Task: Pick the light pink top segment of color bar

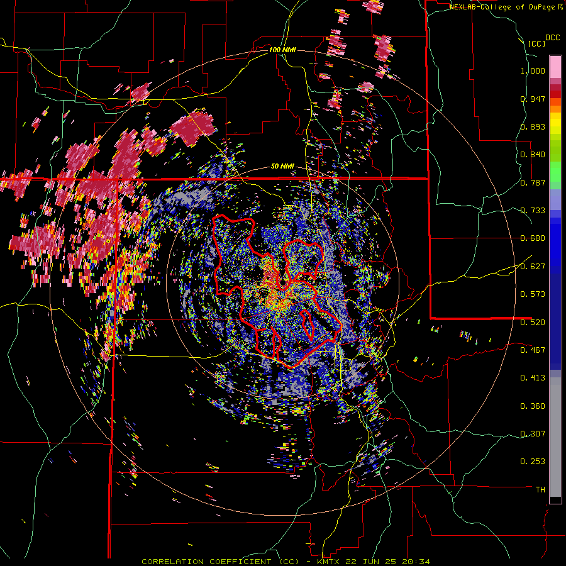Action: 555,67
